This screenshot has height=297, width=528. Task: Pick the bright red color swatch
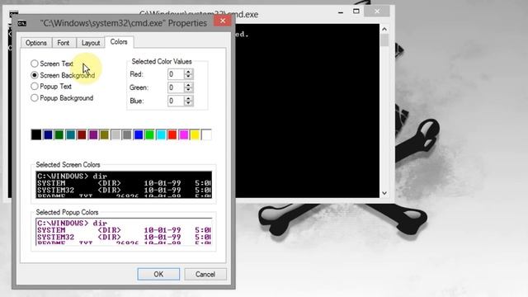point(172,134)
